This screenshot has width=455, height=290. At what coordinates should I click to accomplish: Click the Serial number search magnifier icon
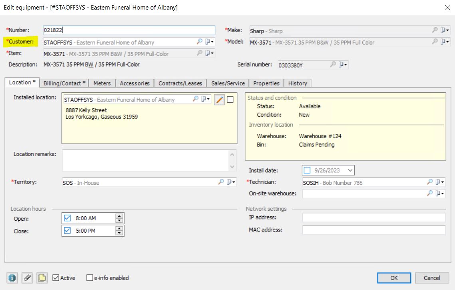333,64
